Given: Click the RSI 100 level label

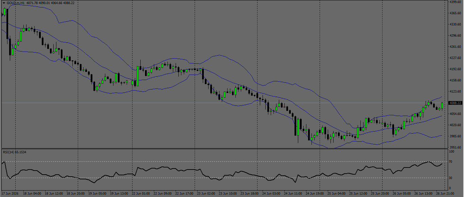Looking at the screenshot, I should click(x=451, y=152).
